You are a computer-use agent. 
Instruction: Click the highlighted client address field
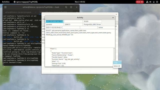click(x=54, y=21)
